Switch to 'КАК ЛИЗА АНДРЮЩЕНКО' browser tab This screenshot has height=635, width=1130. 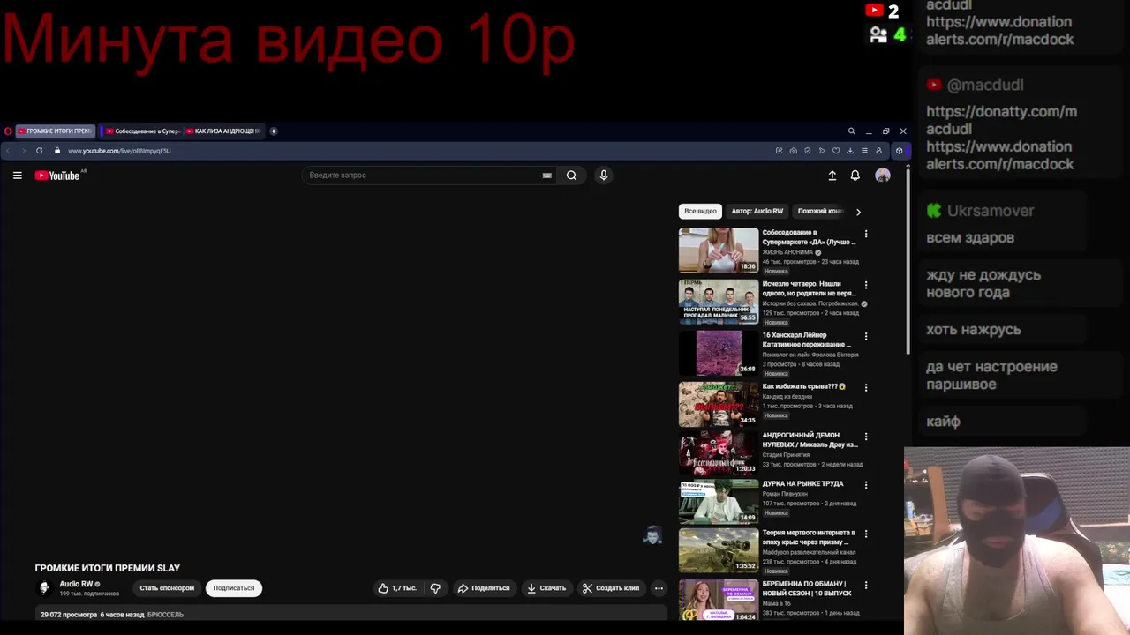click(x=223, y=131)
